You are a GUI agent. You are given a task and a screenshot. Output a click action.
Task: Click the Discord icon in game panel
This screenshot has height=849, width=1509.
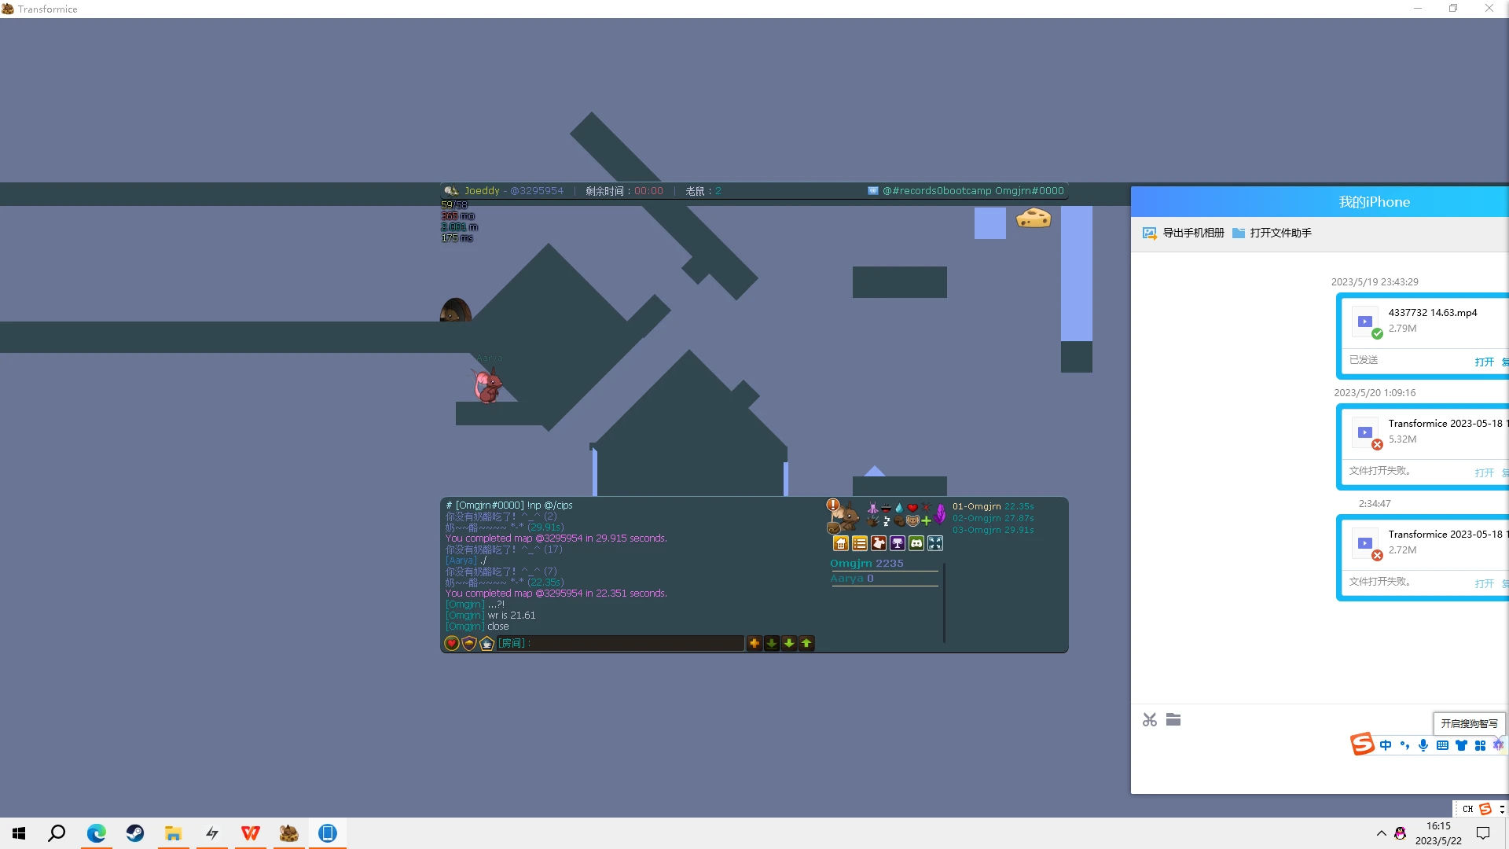(x=916, y=543)
